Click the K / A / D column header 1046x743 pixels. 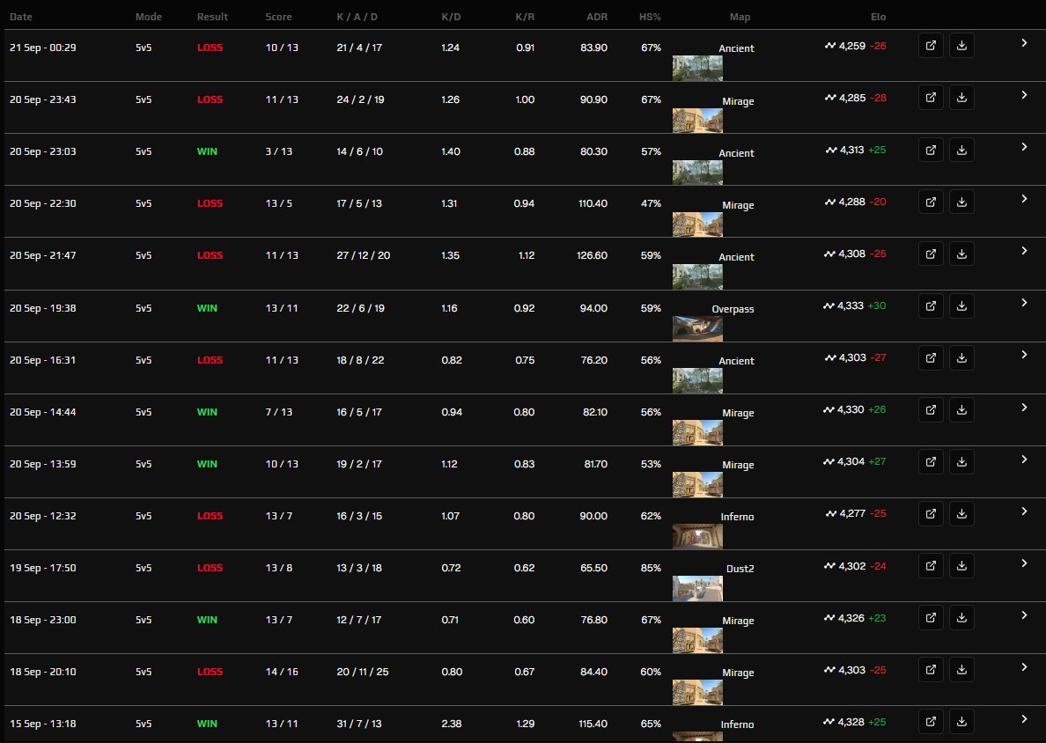[357, 17]
